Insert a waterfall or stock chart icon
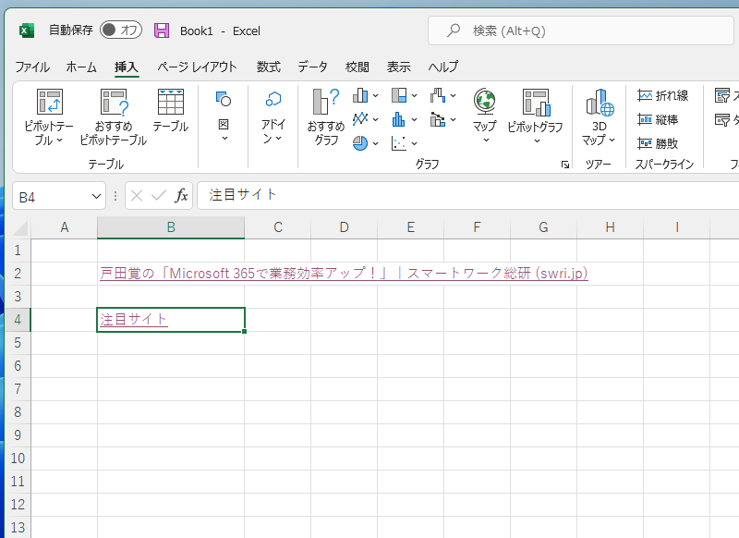Viewport: 739px width, 538px height. (438, 96)
